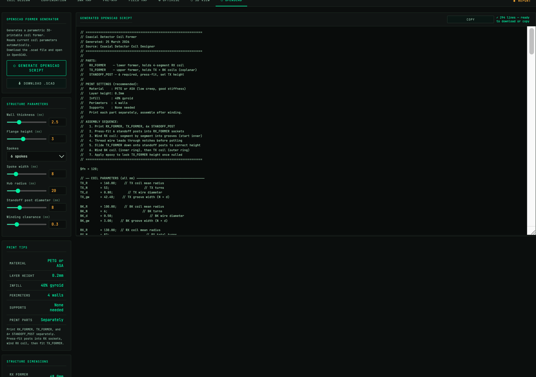Click the script textarea resize handle

click(x=533, y=232)
